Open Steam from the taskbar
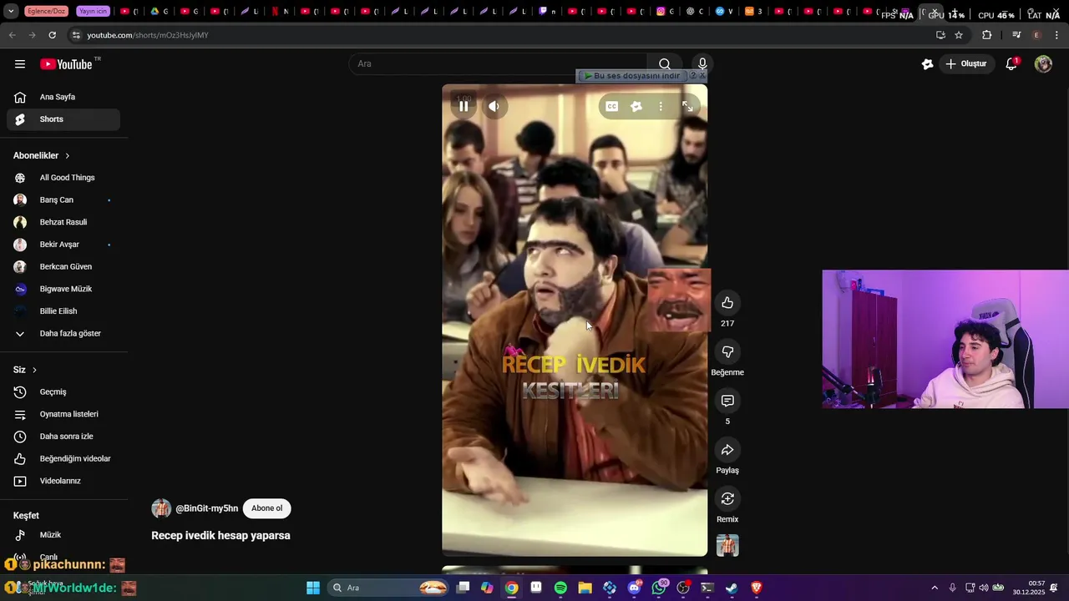This screenshot has width=1069, height=601. click(x=732, y=588)
